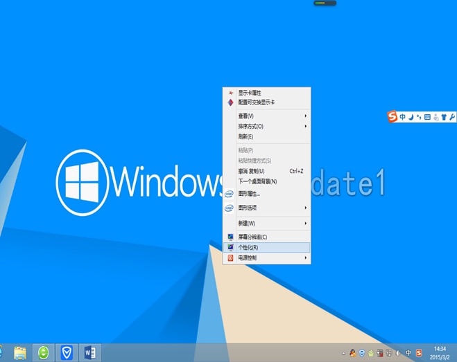Show hidden tray icons arrow

(x=344, y=354)
